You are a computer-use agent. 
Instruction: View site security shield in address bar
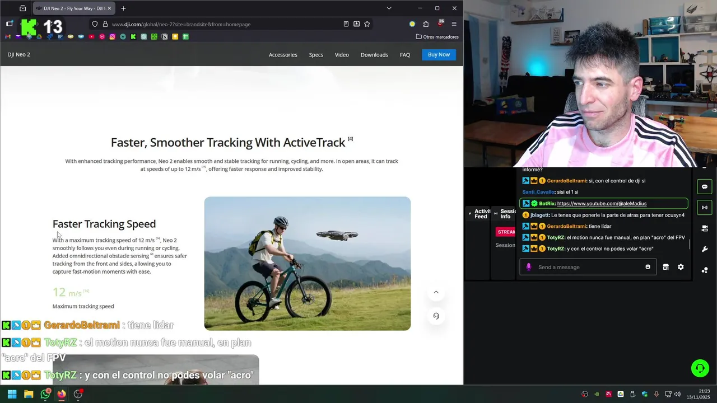pyautogui.click(x=95, y=24)
